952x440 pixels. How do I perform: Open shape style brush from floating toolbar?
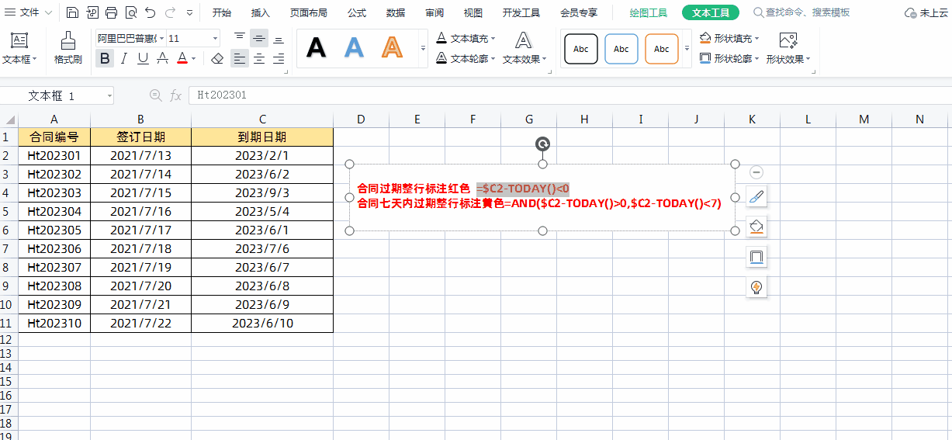click(756, 197)
